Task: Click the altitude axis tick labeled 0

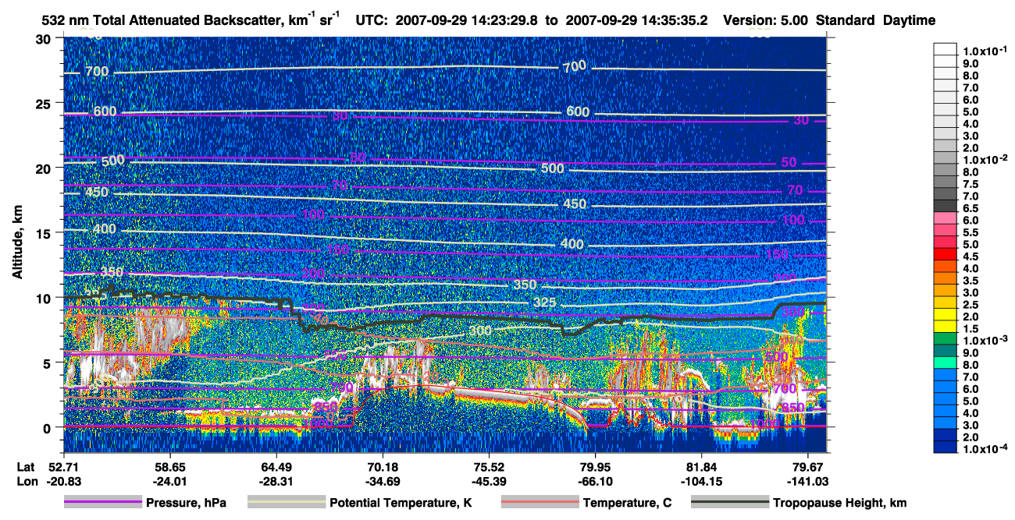Action: pyautogui.click(x=48, y=427)
